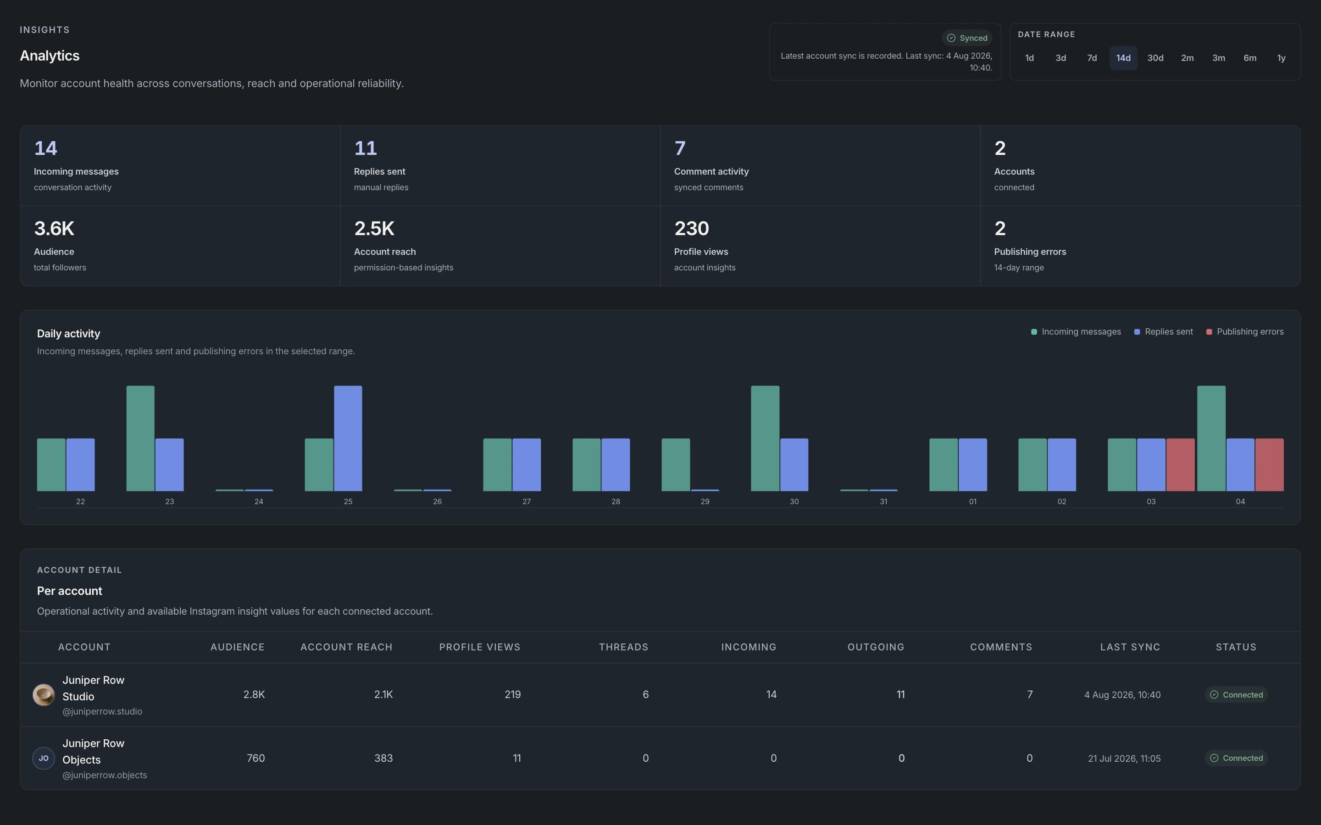Click the tall green incoming bar on day 30
Image resolution: width=1321 pixels, height=825 pixels.
pyautogui.click(x=765, y=439)
